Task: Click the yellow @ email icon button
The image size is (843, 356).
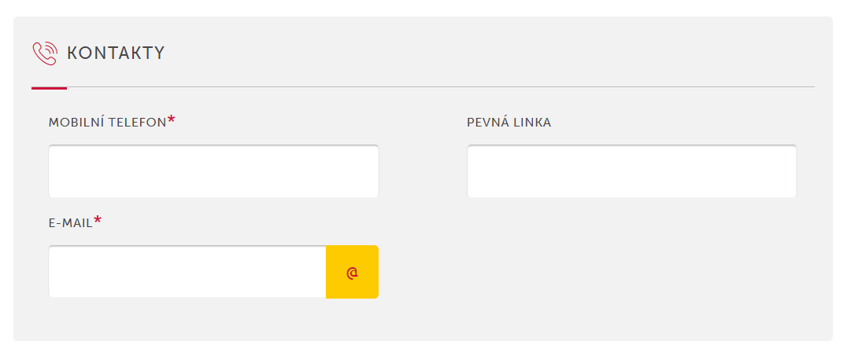Action: 352,272
